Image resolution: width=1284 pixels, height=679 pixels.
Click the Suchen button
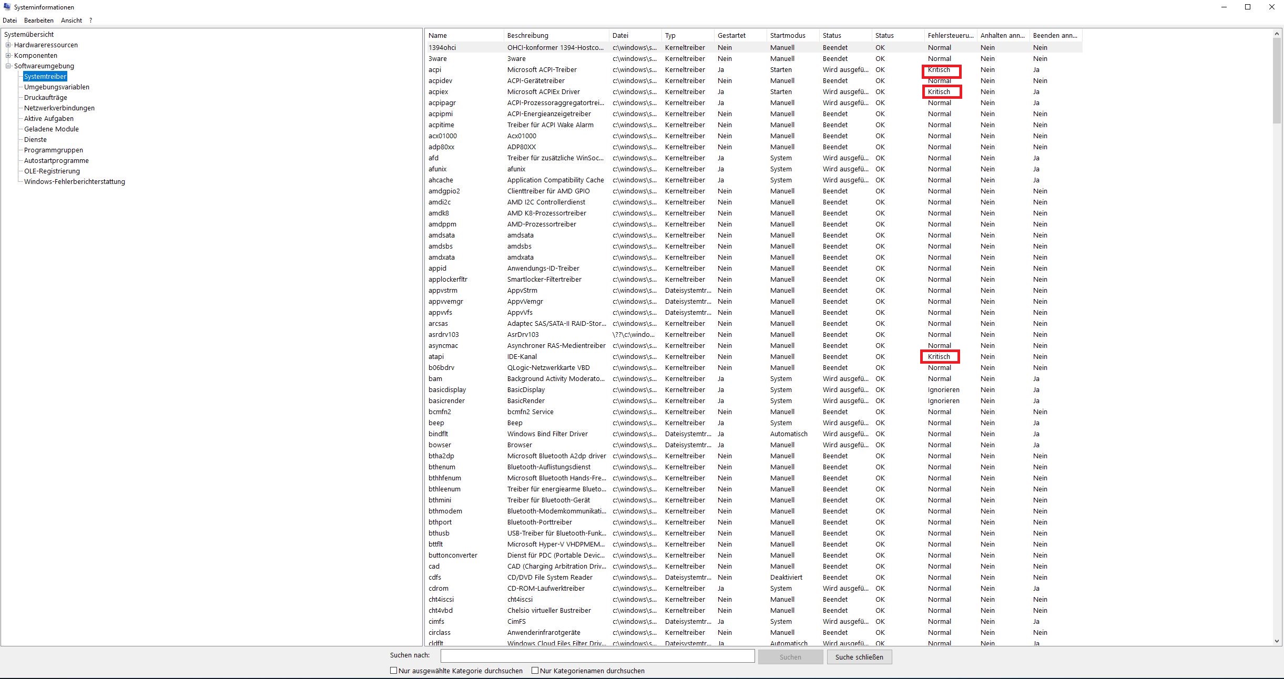(x=790, y=657)
